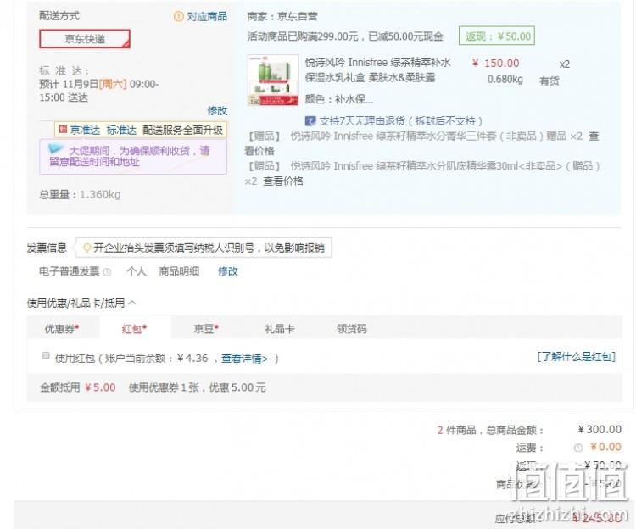The width and height of the screenshot is (636, 529).
Task: Click 返现 ¥50.00 badge
Action: pyautogui.click(x=497, y=36)
